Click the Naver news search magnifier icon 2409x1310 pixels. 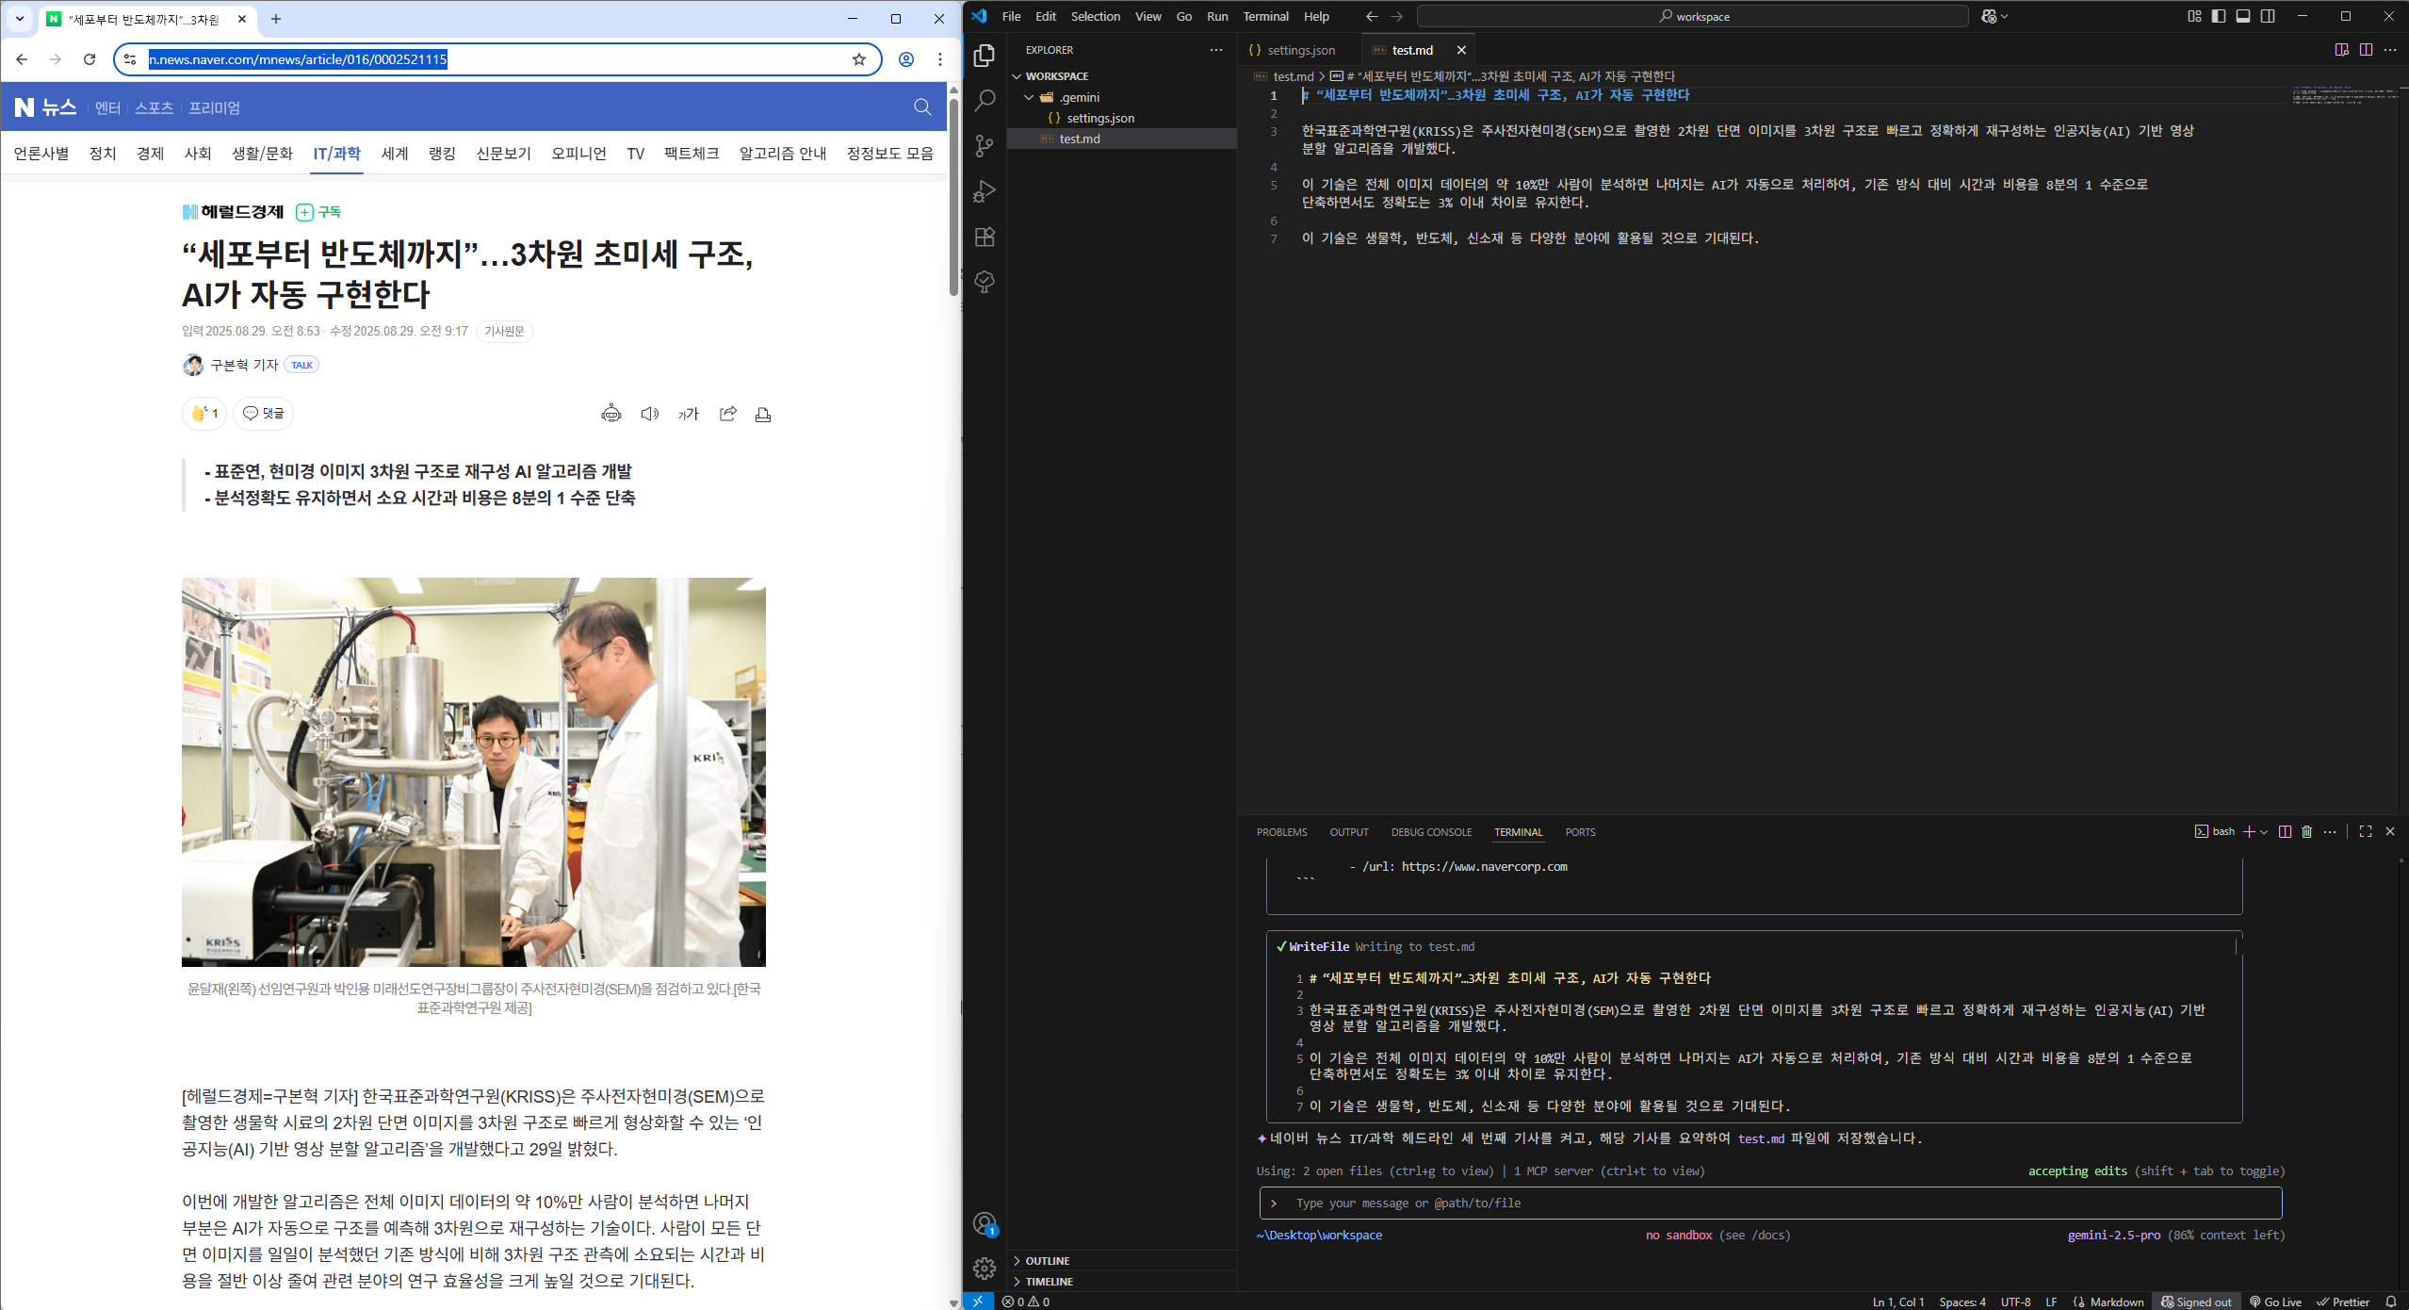pyautogui.click(x=922, y=107)
